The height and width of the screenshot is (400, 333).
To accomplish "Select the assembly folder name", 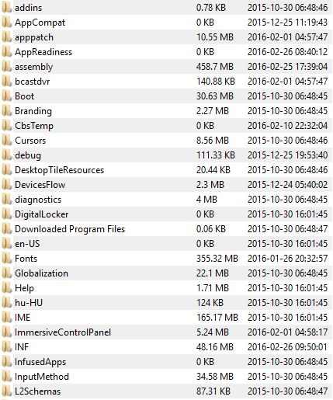I will click(x=34, y=67).
